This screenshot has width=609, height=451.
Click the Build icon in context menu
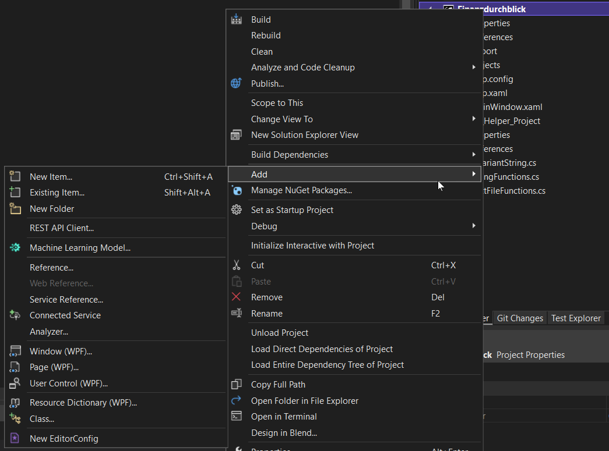pos(236,19)
